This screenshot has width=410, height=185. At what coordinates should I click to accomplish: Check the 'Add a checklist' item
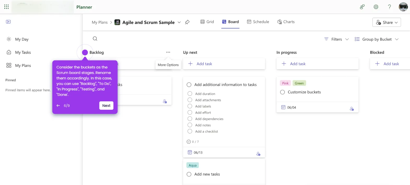tap(190, 131)
